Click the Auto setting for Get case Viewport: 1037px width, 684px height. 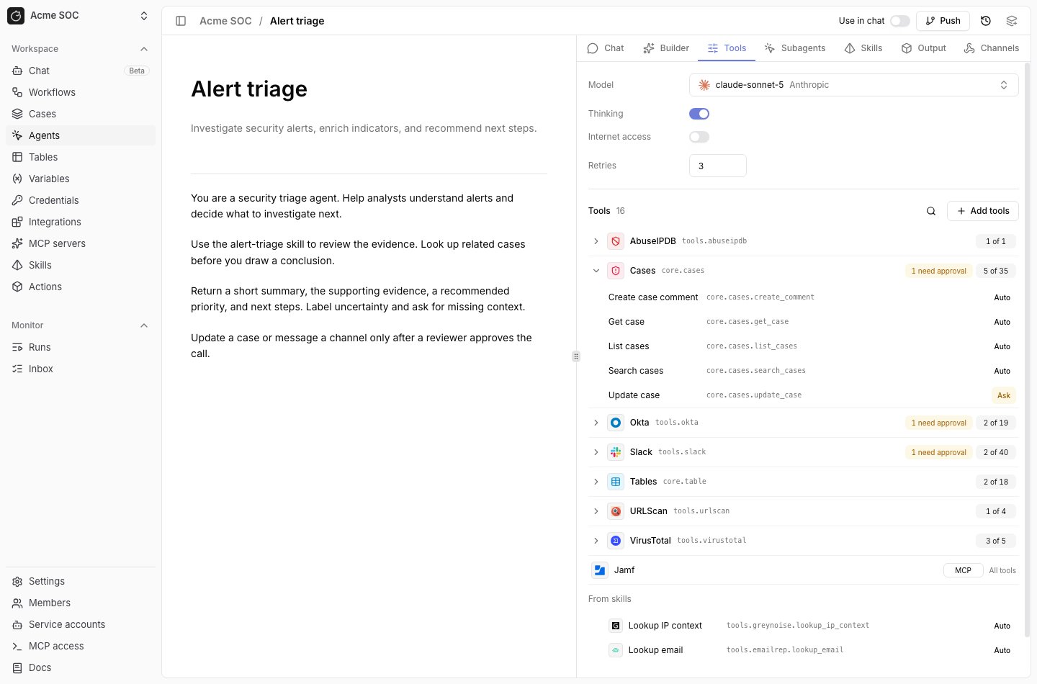(1002, 322)
